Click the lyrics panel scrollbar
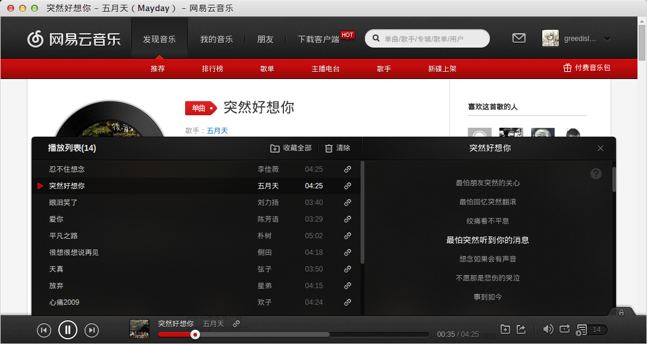The width and height of the screenshot is (647, 344). click(x=614, y=179)
